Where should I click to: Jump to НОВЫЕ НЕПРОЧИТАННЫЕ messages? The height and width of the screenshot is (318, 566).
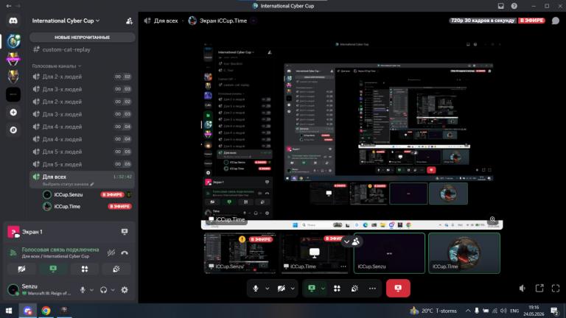83,38
